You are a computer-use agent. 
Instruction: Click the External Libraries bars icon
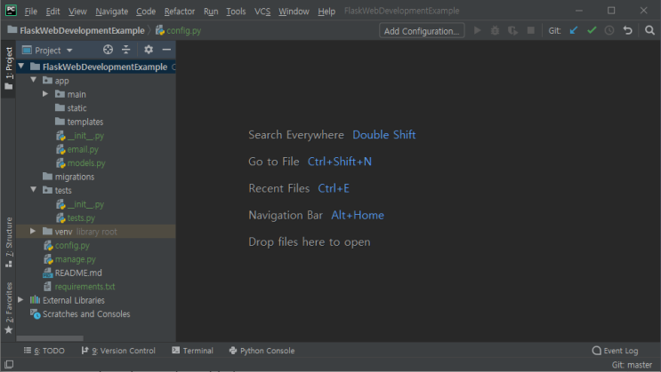(35, 300)
